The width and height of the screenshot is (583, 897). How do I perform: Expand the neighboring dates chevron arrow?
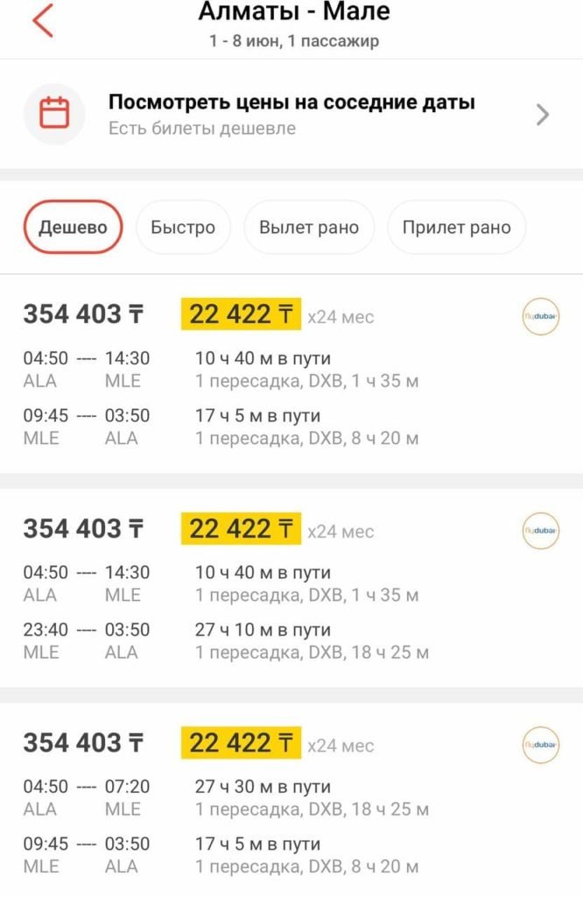(x=543, y=115)
